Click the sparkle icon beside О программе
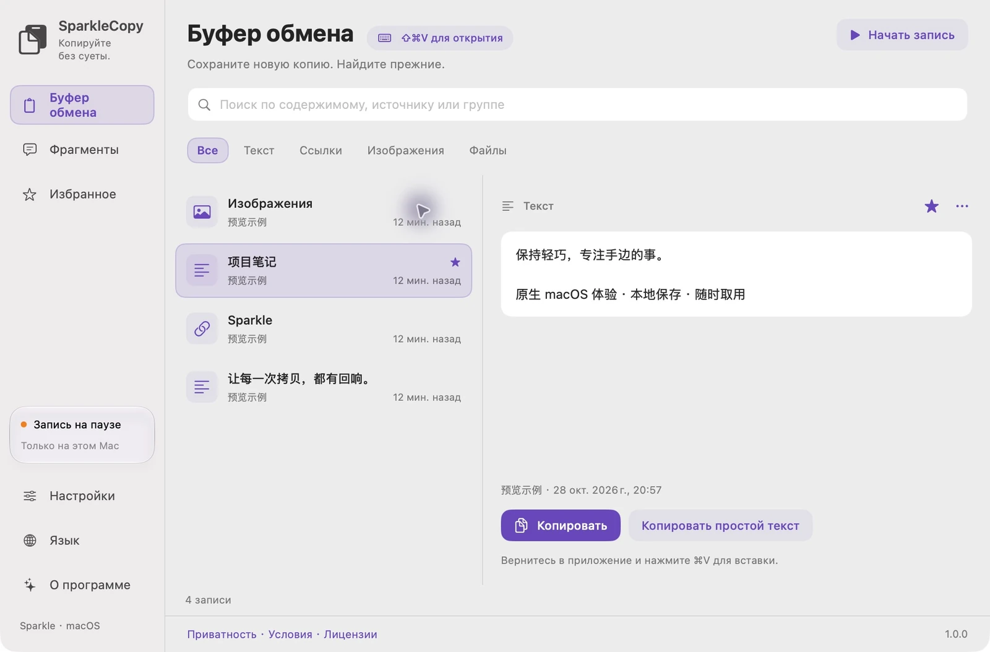This screenshot has width=990, height=652. click(x=30, y=585)
